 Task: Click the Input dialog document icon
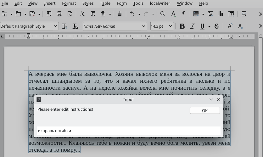pyautogui.click(x=39, y=99)
